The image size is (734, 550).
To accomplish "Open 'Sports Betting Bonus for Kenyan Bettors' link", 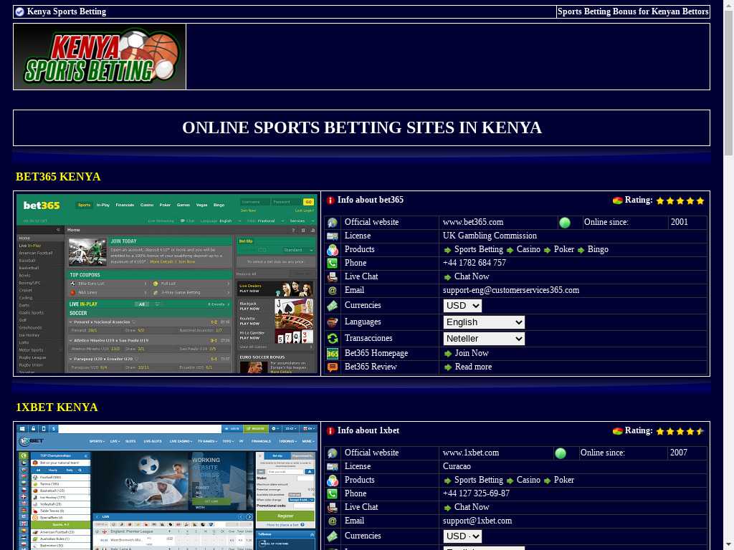I will 632,11.
